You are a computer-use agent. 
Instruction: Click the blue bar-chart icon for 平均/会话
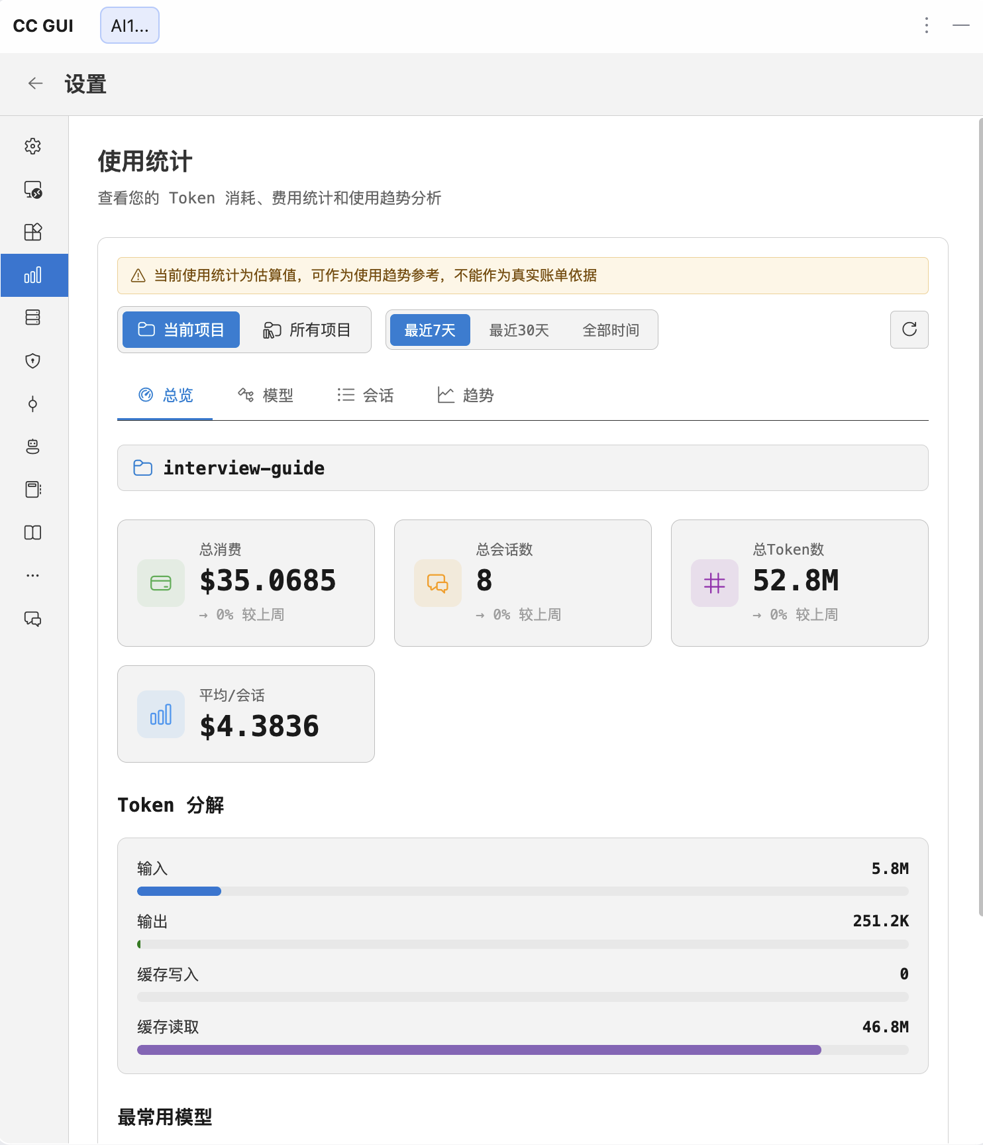[161, 714]
